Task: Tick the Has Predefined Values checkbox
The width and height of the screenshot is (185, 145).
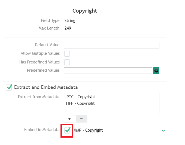Action: click(x=67, y=62)
